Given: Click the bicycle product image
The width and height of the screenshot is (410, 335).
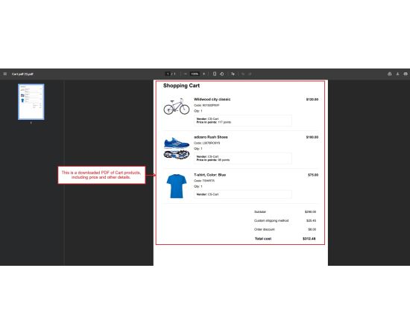Looking at the screenshot, I should tap(177, 106).
